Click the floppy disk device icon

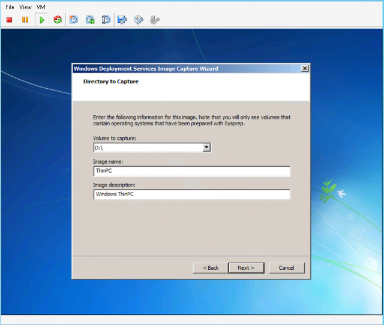click(122, 20)
